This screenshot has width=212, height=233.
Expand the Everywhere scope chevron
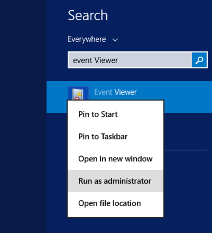[x=115, y=40]
